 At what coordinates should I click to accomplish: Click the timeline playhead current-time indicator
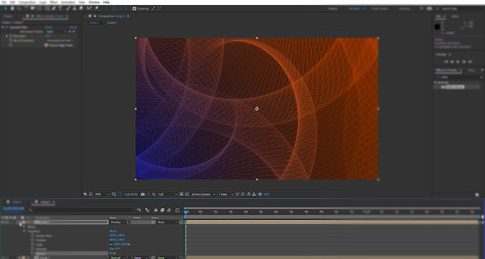tap(186, 212)
